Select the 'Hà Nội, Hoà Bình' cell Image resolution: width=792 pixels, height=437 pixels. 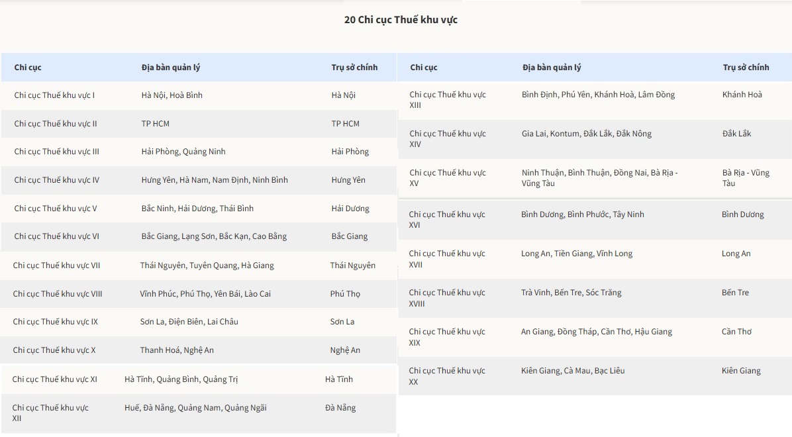coord(172,95)
